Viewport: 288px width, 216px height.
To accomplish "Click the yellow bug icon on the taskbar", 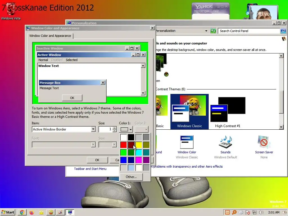I will pos(41,213).
